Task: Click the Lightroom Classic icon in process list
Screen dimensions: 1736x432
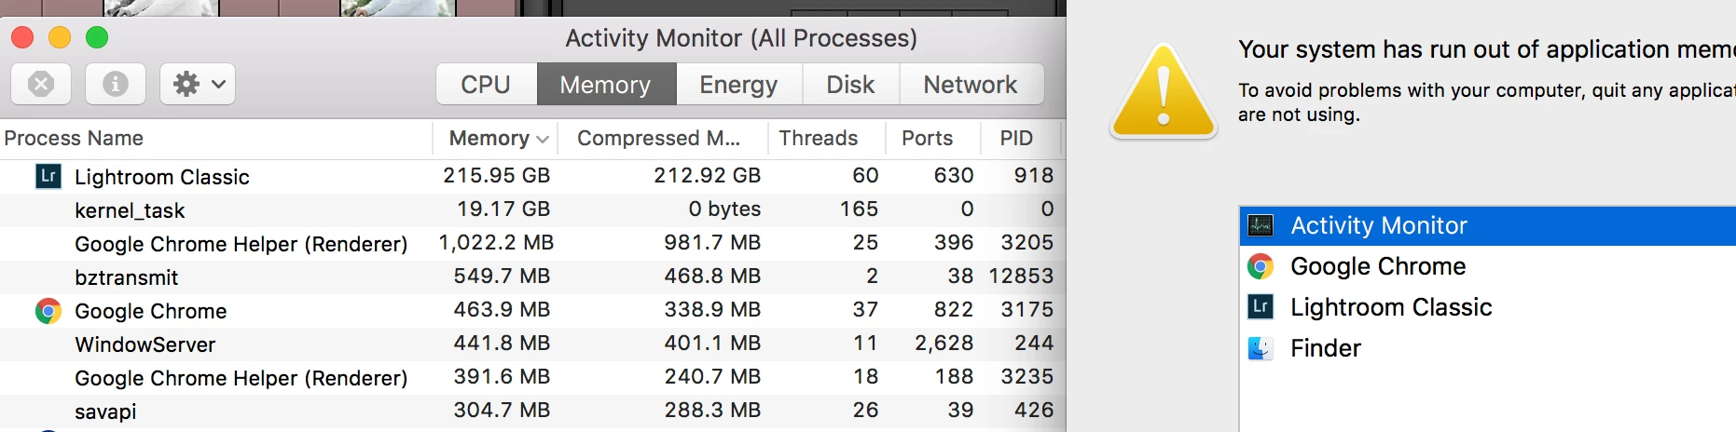Action: pos(48,176)
